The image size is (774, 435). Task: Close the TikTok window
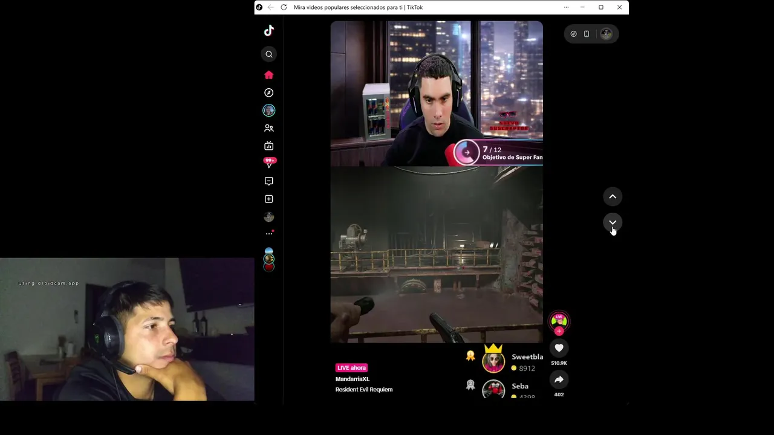click(x=619, y=7)
